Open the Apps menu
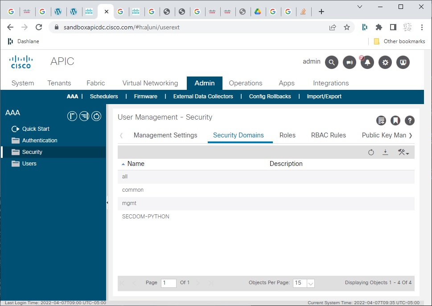The image size is (432, 306). [x=287, y=83]
